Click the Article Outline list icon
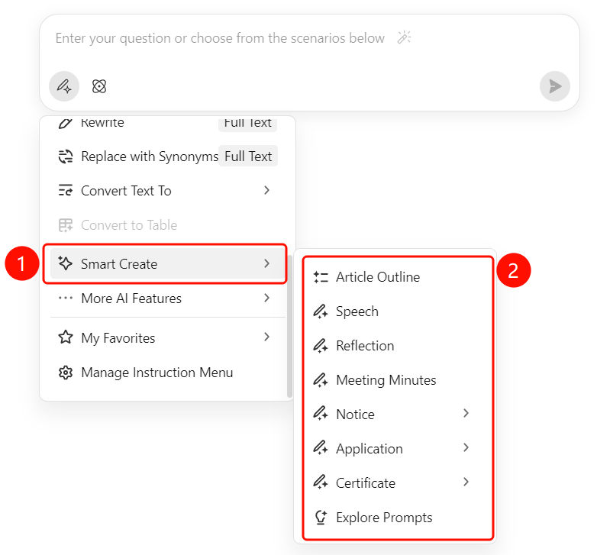Viewport: 597px width, 555px height. click(x=321, y=277)
